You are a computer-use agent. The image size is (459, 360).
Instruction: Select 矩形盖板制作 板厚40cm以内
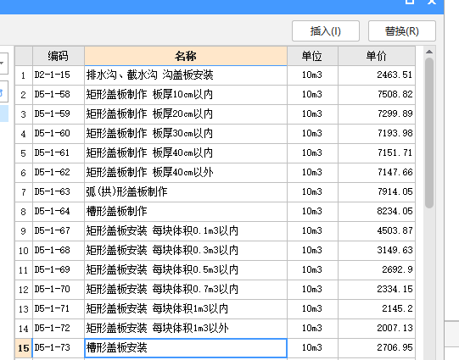point(186,153)
